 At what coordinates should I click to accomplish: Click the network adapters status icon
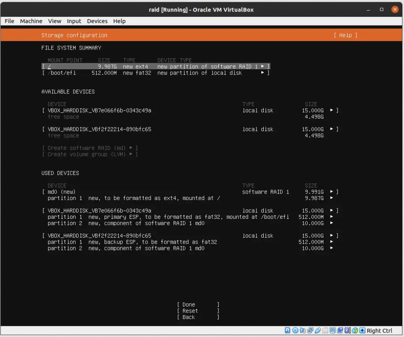click(310, 330)
